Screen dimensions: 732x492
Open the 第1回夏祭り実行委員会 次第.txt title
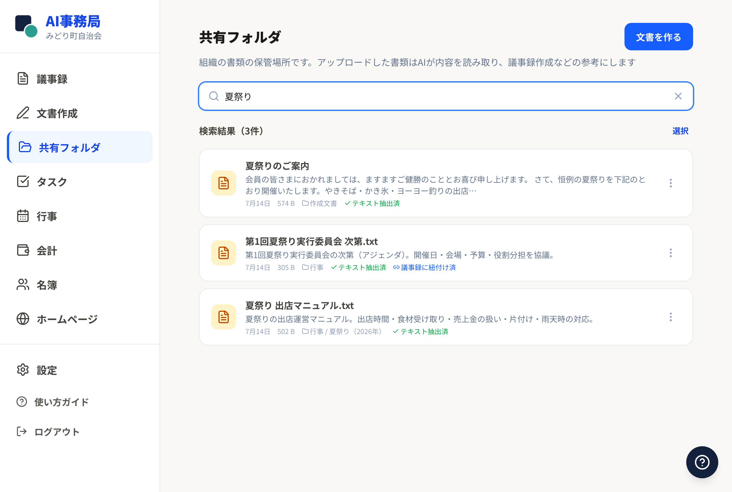tap(311, 241)
